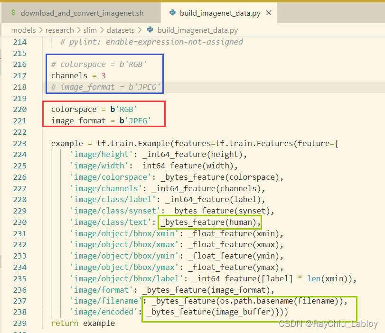The height and width of the screenshot is (333, 385).
Task: Click '_bytes_feature(human)' on line 230
Action: 208,222
